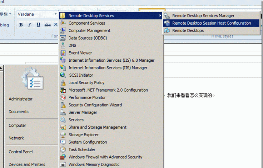The image size is (263, 168).
Task: Open Control Panel in Start menu
Action: [x=21, y=152]
